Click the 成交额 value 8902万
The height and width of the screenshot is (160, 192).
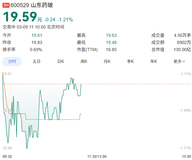(x=184, y=42)
